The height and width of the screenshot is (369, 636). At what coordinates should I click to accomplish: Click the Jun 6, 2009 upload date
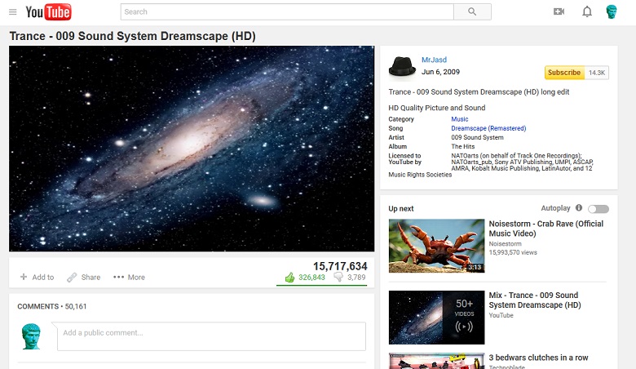click(440, 72)
